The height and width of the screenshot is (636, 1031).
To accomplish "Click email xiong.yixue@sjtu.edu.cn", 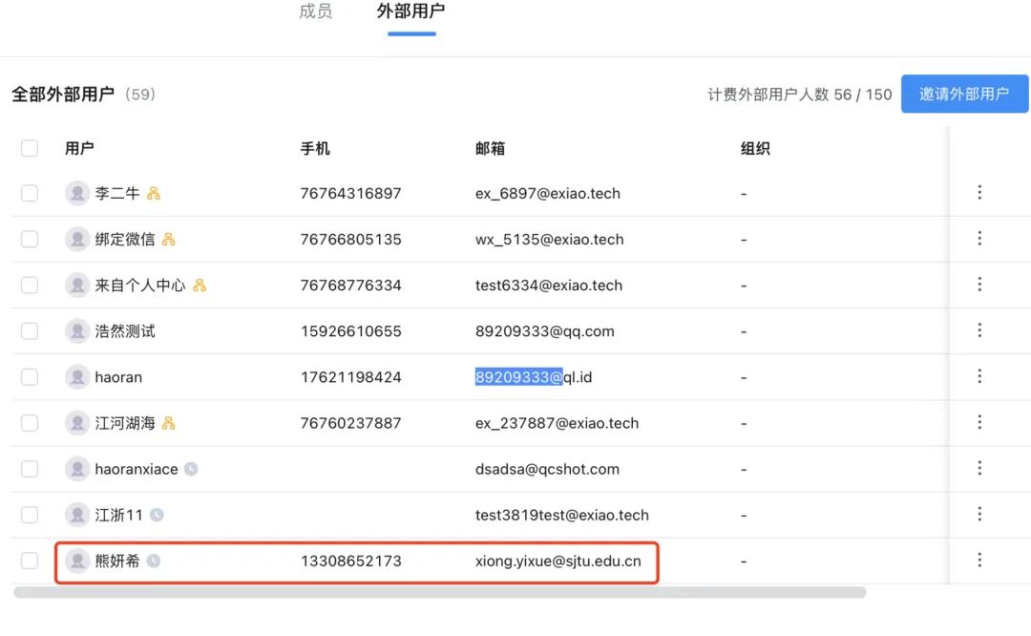I will click(558, 561).
